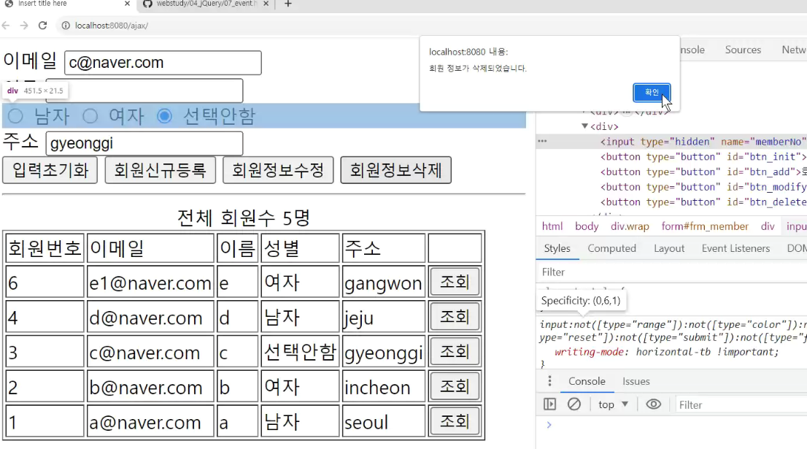Click the incheon address cell
The image size is (807, 449).
tap(383, 387)
